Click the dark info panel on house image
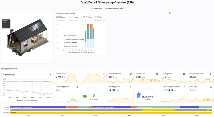This screenshot has height=117, width=214. point(6,24)
